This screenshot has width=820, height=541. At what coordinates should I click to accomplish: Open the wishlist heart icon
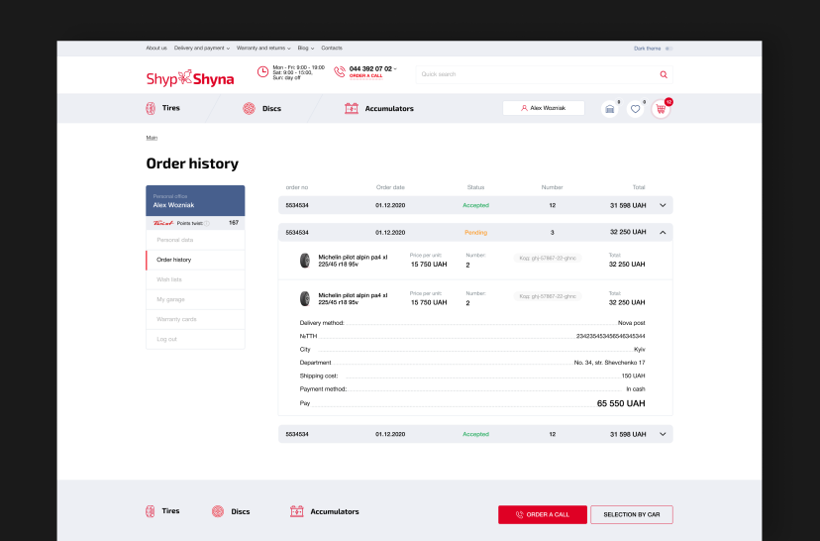click(636, 108)
